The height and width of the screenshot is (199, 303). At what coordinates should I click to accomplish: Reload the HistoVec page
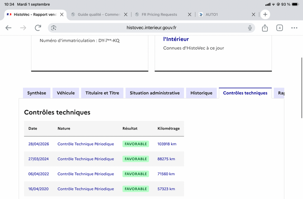pos(38,28)
